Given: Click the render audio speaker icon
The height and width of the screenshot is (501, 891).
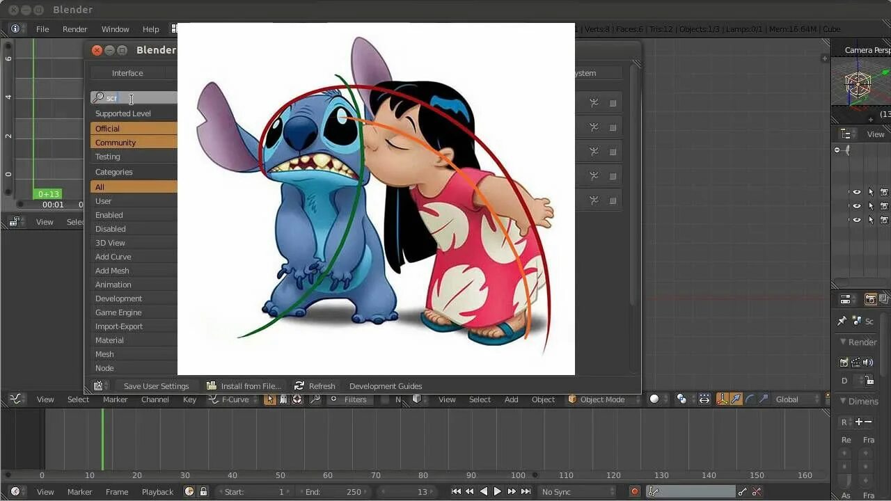Looking at the screenshot, I should (867, 363).
